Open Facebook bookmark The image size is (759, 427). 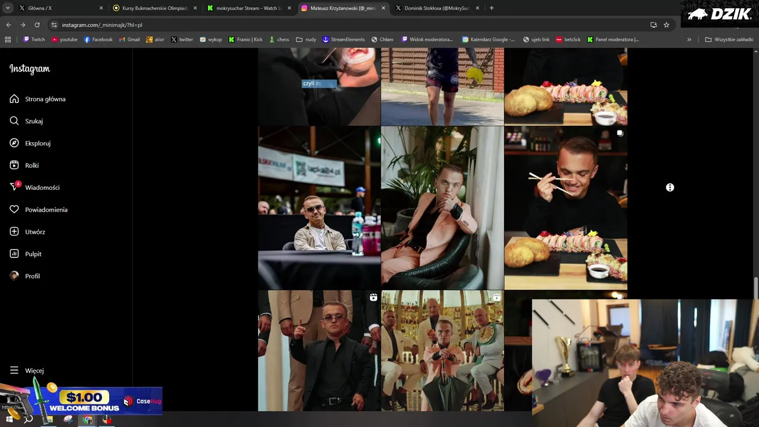(x=98, y=40)
